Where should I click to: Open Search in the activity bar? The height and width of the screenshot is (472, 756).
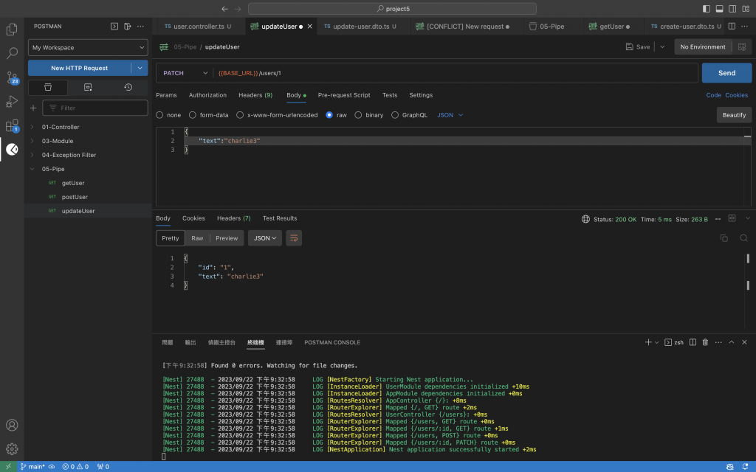12,54
